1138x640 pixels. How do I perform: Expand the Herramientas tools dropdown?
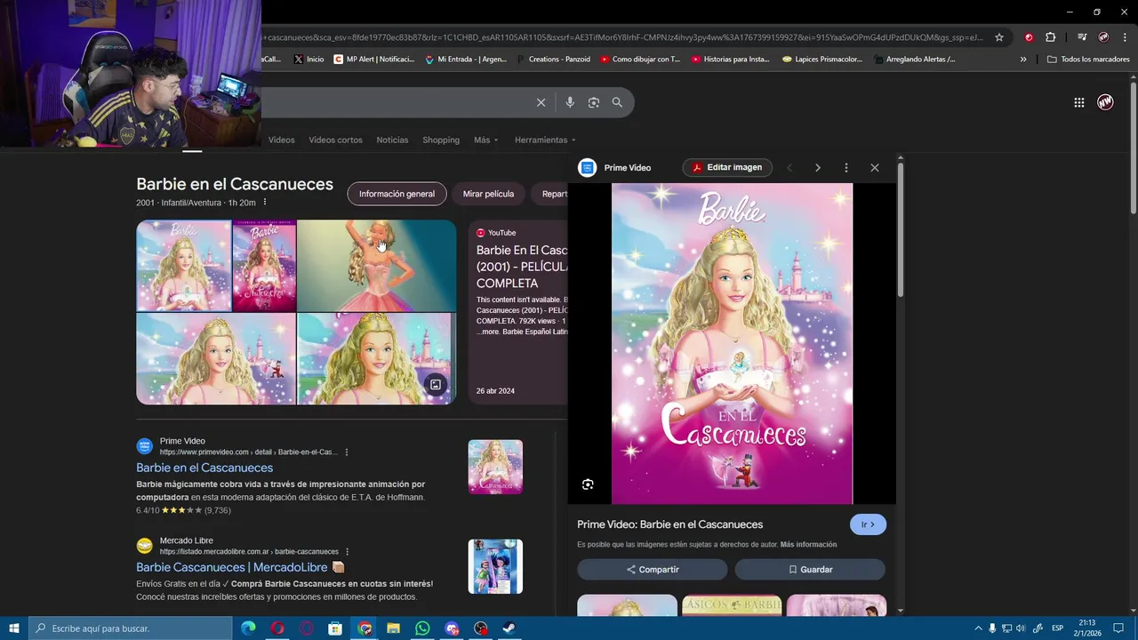pyautogui.click(x=545, y=140)
